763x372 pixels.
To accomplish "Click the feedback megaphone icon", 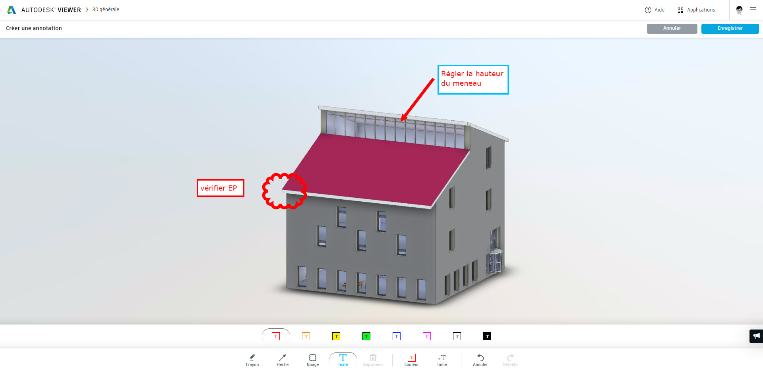I will tap(755, 336).
